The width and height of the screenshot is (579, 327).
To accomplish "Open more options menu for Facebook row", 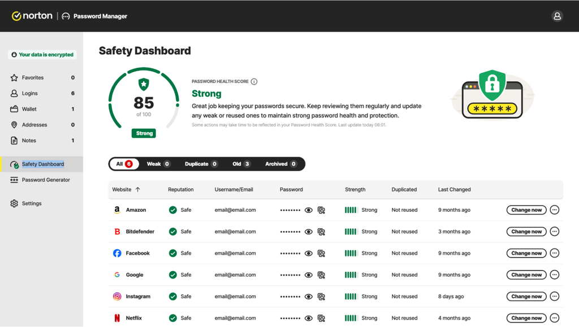I will coord(554,253).
